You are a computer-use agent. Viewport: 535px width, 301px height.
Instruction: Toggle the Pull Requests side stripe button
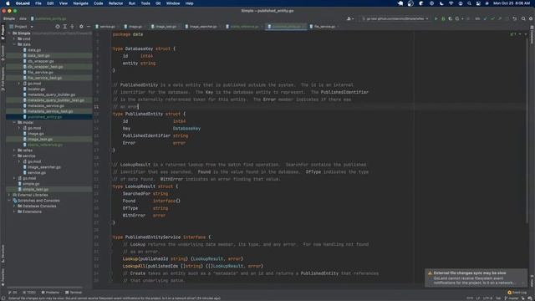tap(3, 79)
